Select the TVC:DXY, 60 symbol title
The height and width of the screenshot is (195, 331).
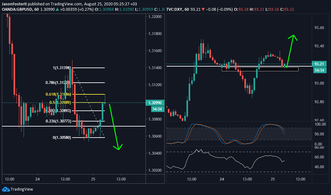[178, 9]
